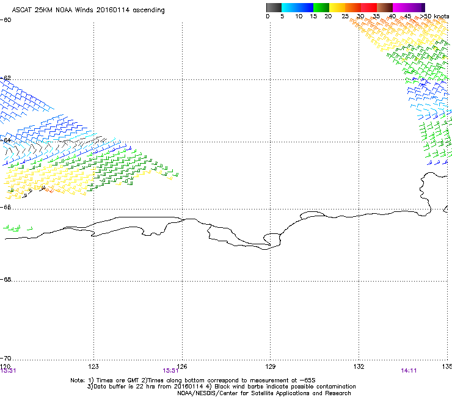This screenshot has height=397, width=452.
Task: Click the purple 14:11 swath time
Action: pyautogui.click(x=409, y=371)
